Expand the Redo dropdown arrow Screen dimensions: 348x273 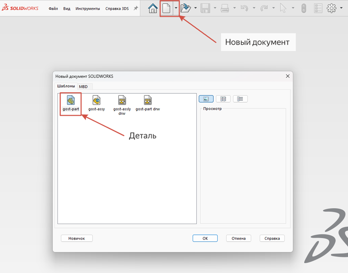[x=273, y=8]
